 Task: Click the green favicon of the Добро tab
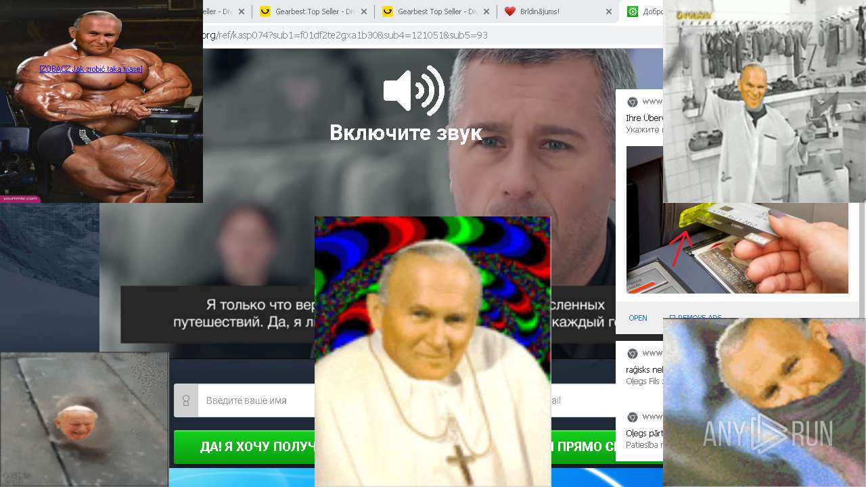point(633,11)
